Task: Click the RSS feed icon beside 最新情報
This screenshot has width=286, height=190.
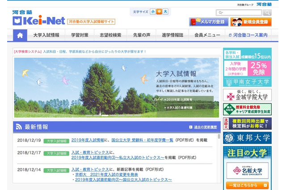Action: click(19, 127)
